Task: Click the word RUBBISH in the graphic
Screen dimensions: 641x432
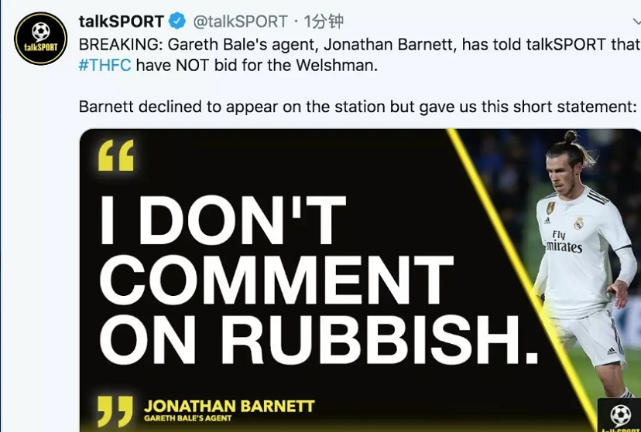Action: coord(379,340)
